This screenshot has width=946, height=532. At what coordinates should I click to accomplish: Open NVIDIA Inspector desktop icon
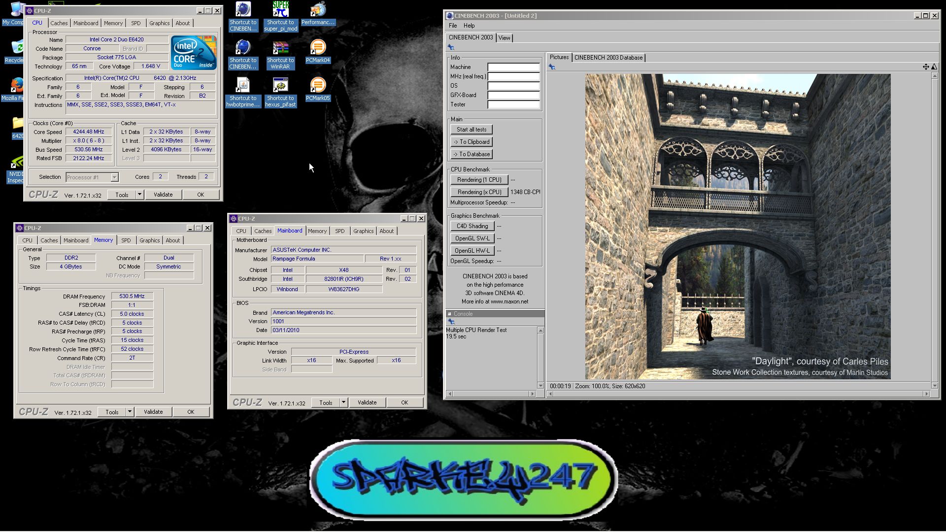coord(16,170)
